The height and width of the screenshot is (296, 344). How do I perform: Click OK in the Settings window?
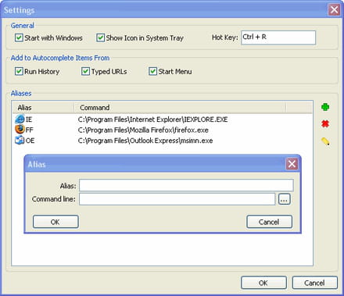(x=263, y=283)
